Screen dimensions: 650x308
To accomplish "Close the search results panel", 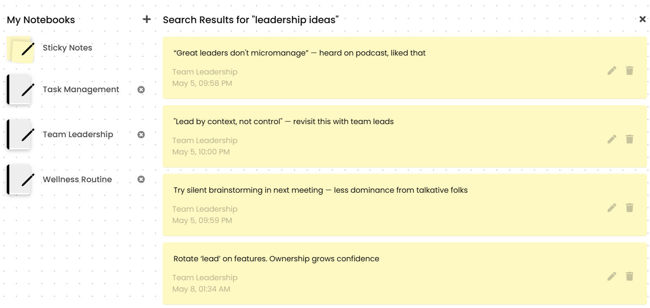I will click(642, 19).
